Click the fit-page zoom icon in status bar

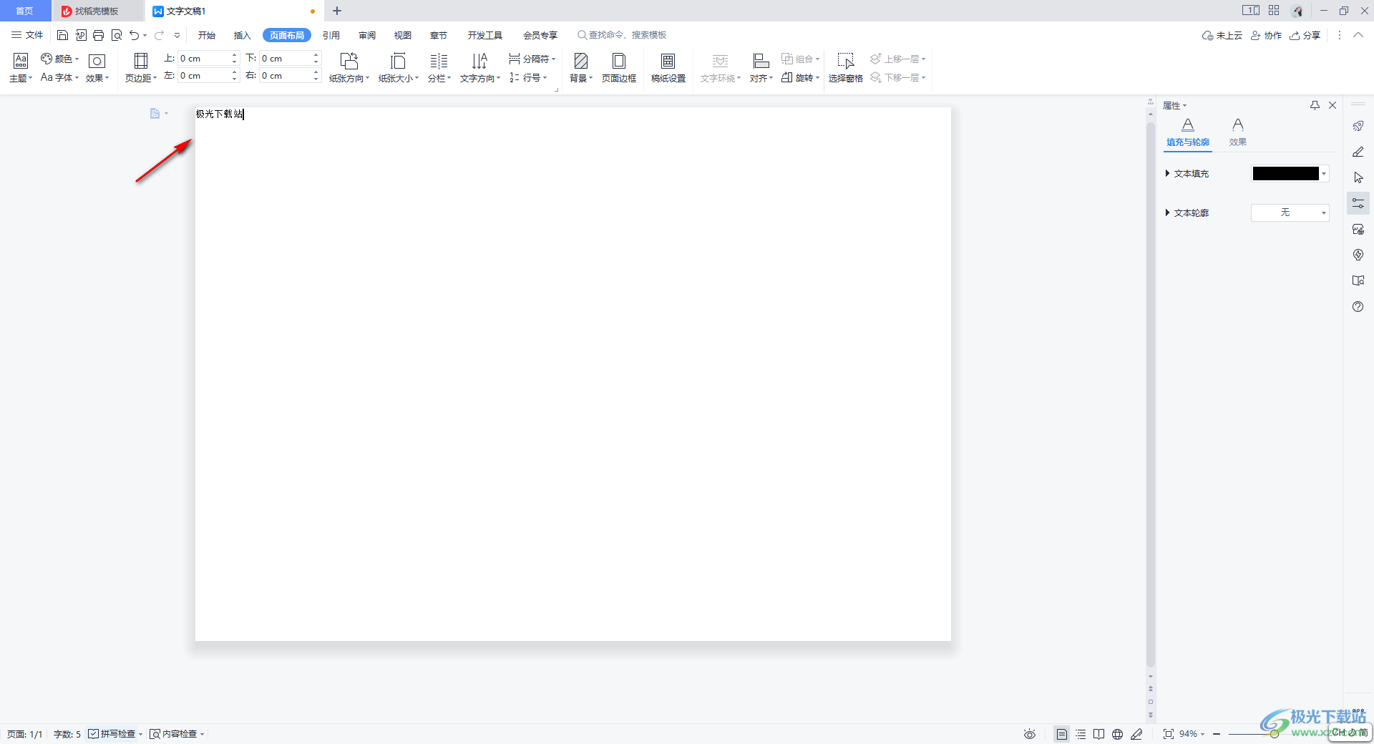pos(1168,734)
